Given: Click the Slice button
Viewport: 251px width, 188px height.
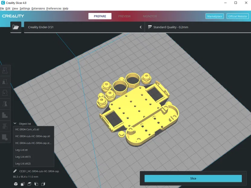Looking at the screenshot, I should 193,178.
